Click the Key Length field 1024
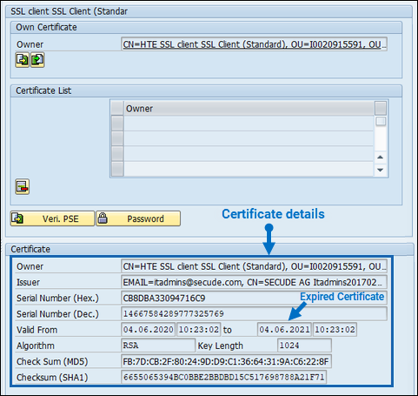Viewport: 418px width, 396px height. [304, 346]
